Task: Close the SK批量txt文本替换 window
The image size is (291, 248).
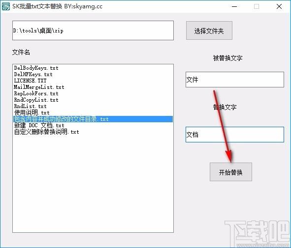Action: coord(279,6)
